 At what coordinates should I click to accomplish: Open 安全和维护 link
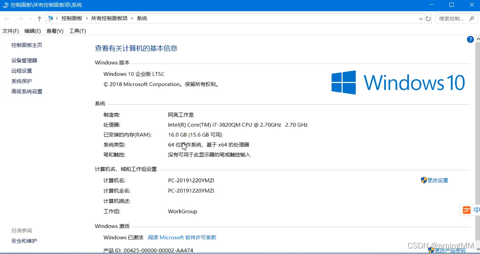[24, 241]
